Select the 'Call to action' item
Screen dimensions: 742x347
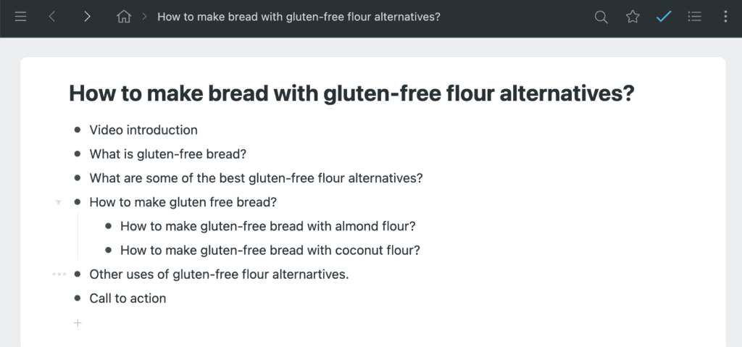[128, 298]
